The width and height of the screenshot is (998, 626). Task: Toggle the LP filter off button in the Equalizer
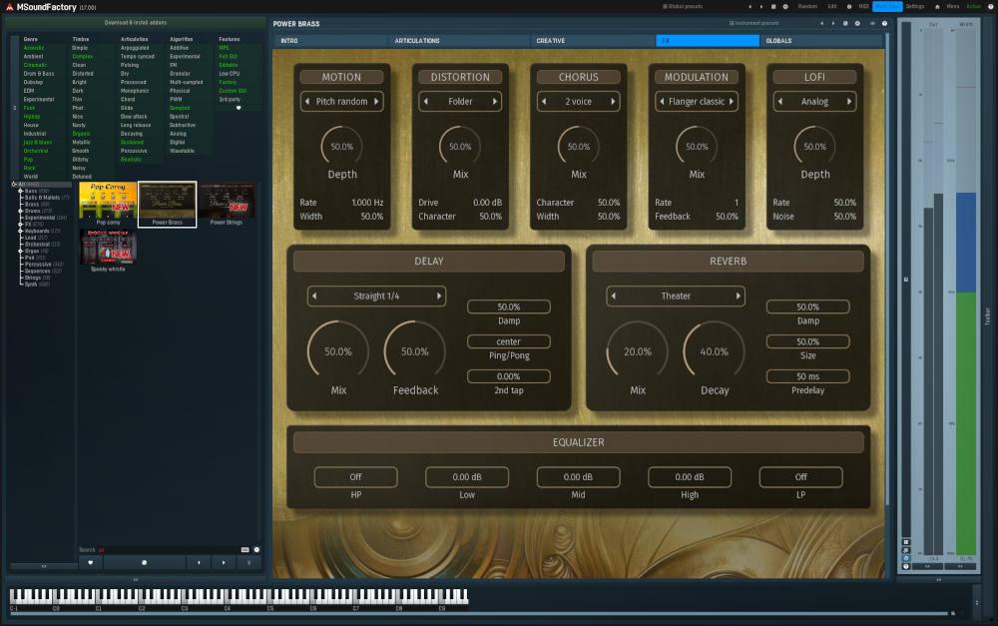(x=800, y=477)
